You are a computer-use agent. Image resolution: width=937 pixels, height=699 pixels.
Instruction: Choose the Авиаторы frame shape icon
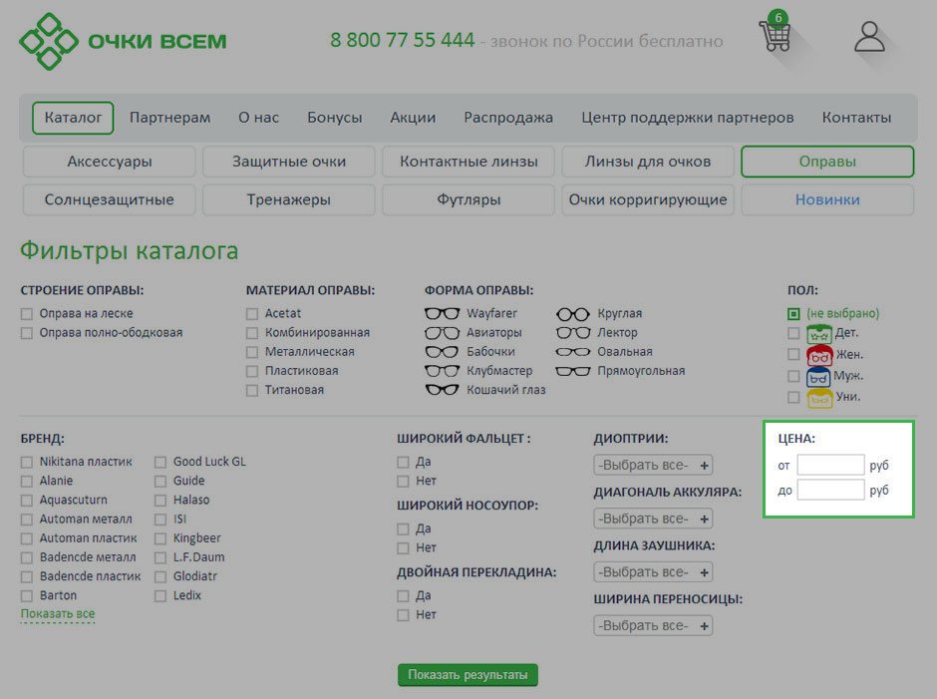pos(442,333)
